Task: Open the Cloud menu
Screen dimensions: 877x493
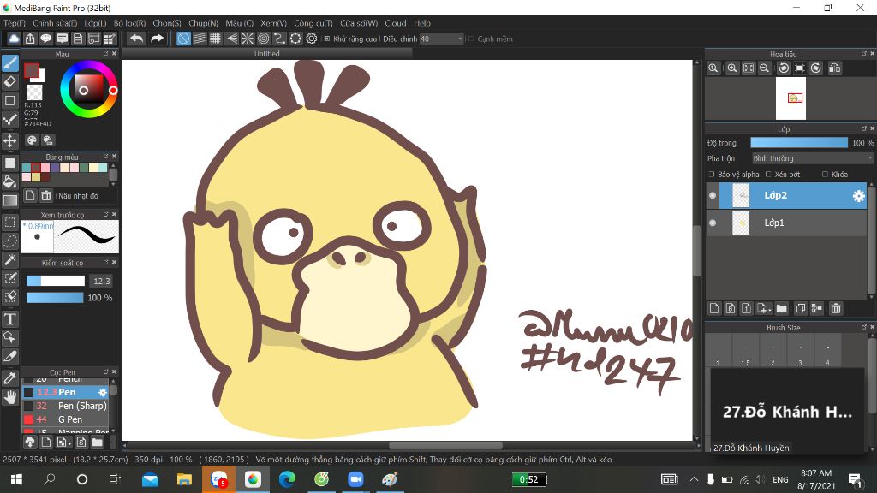Action: (x=396, y=23)
